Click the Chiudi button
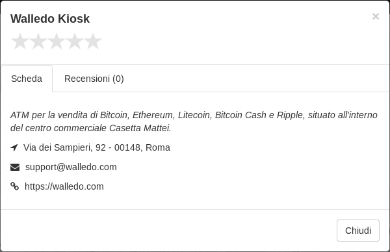 tap(358, 231)
